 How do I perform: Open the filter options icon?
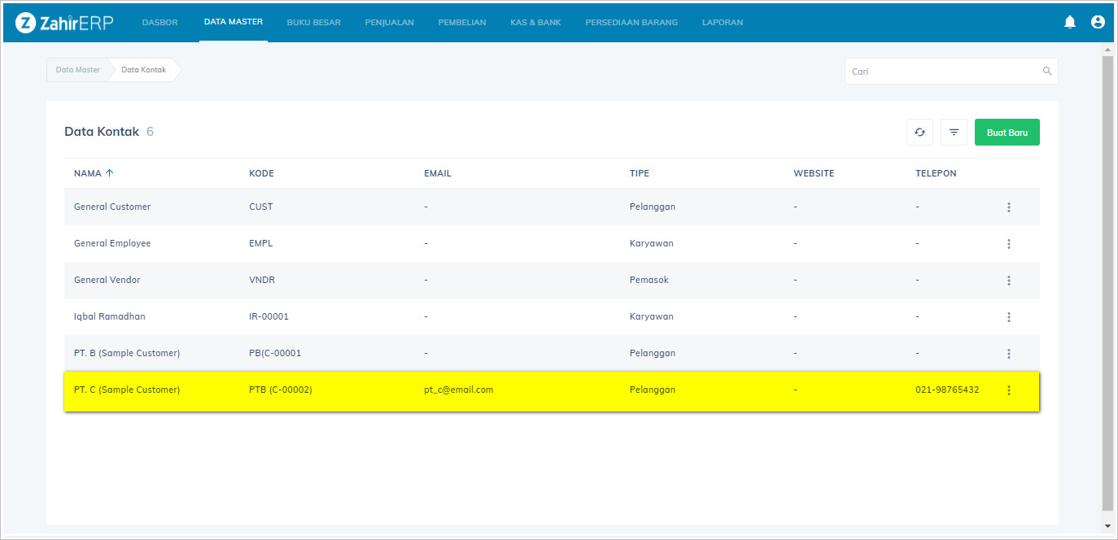point(954,133)
